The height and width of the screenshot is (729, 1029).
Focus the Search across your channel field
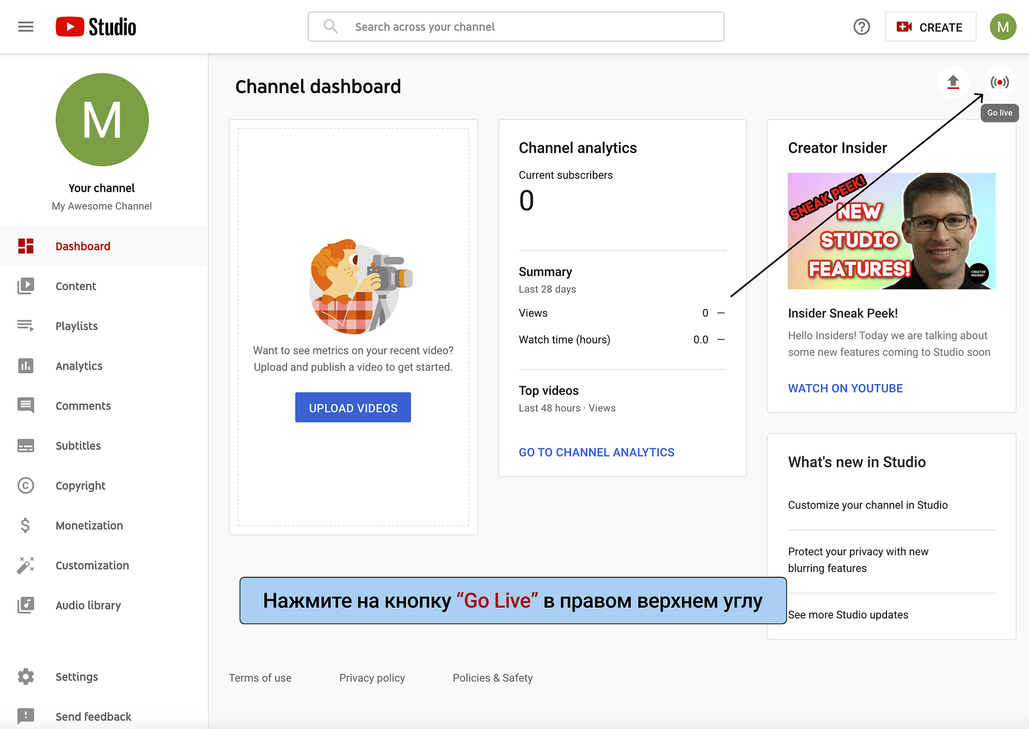[516, 27]
